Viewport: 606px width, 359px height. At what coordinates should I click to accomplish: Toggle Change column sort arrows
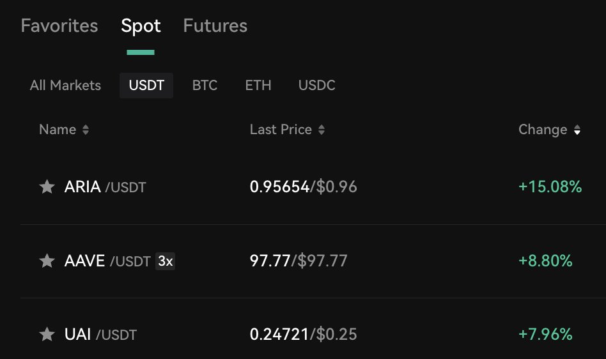(577, 130)
